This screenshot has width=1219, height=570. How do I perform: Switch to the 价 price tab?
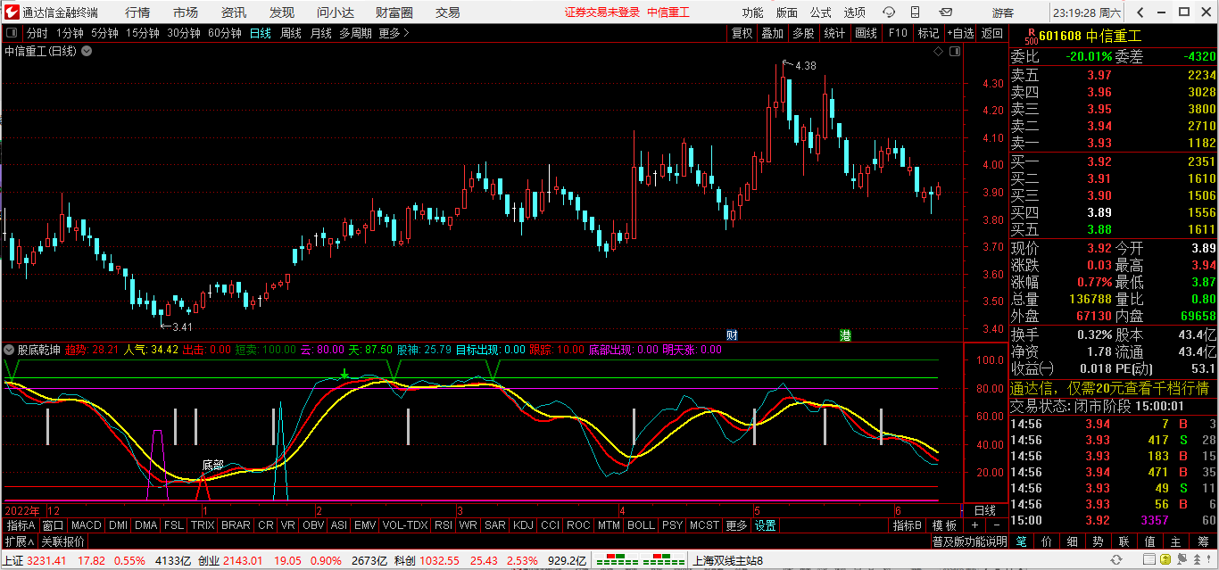tap(1047, 541)
